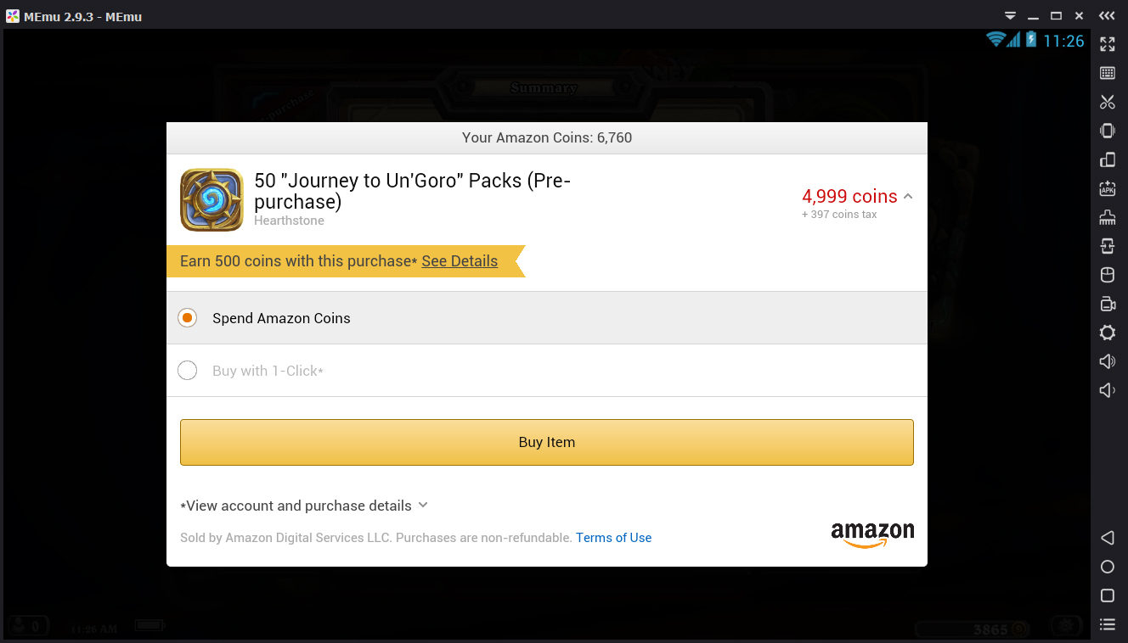Viewport: 1128px width, 643px height.
Task: Click the Hearthstone app icon
Action: point(211,200)
